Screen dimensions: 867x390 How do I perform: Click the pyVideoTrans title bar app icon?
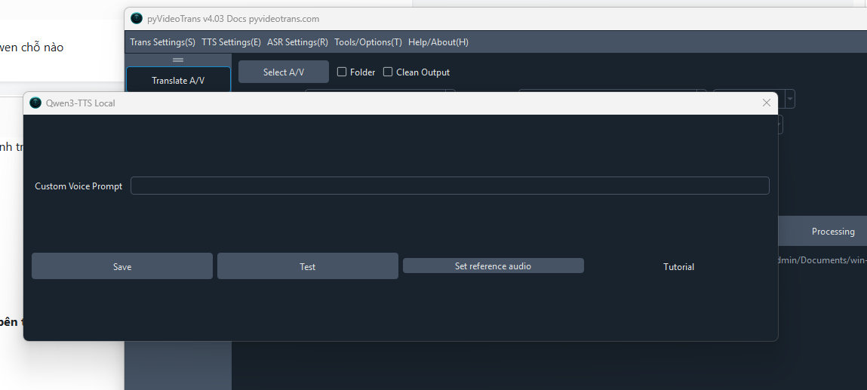click(136, 18)
